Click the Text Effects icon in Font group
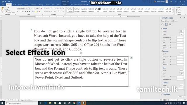The height and width of the screenshot is (105, 187). click(33, 11)
